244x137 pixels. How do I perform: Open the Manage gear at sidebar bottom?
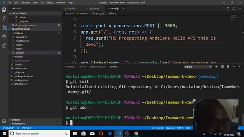pyautogui.click(x=4, y=121)
